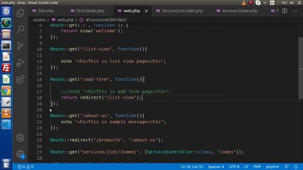
Task: Open the Manage gear settings menu
Action: click(x=20, y=154)
